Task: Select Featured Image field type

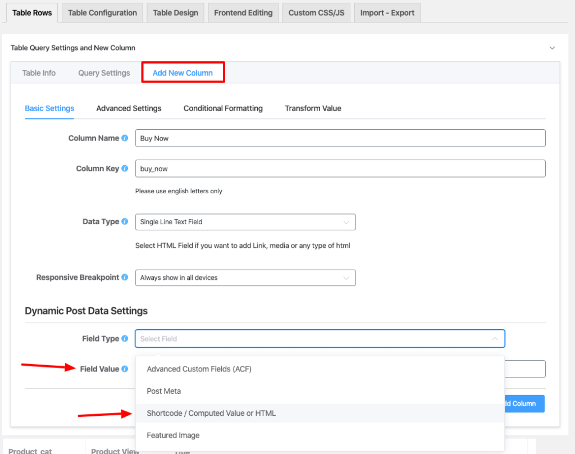Action: point(173,435)
